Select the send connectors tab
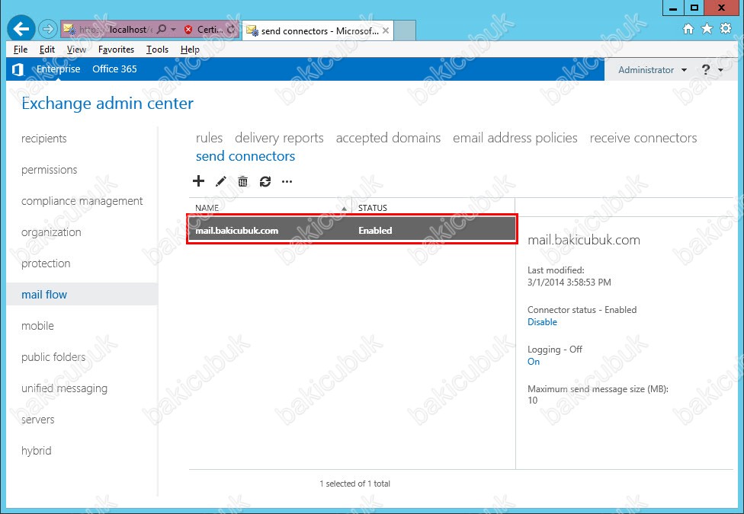Image resolution: width=744 pixels, height=514 pixels. pyautogui.click(x=245, y=156)
